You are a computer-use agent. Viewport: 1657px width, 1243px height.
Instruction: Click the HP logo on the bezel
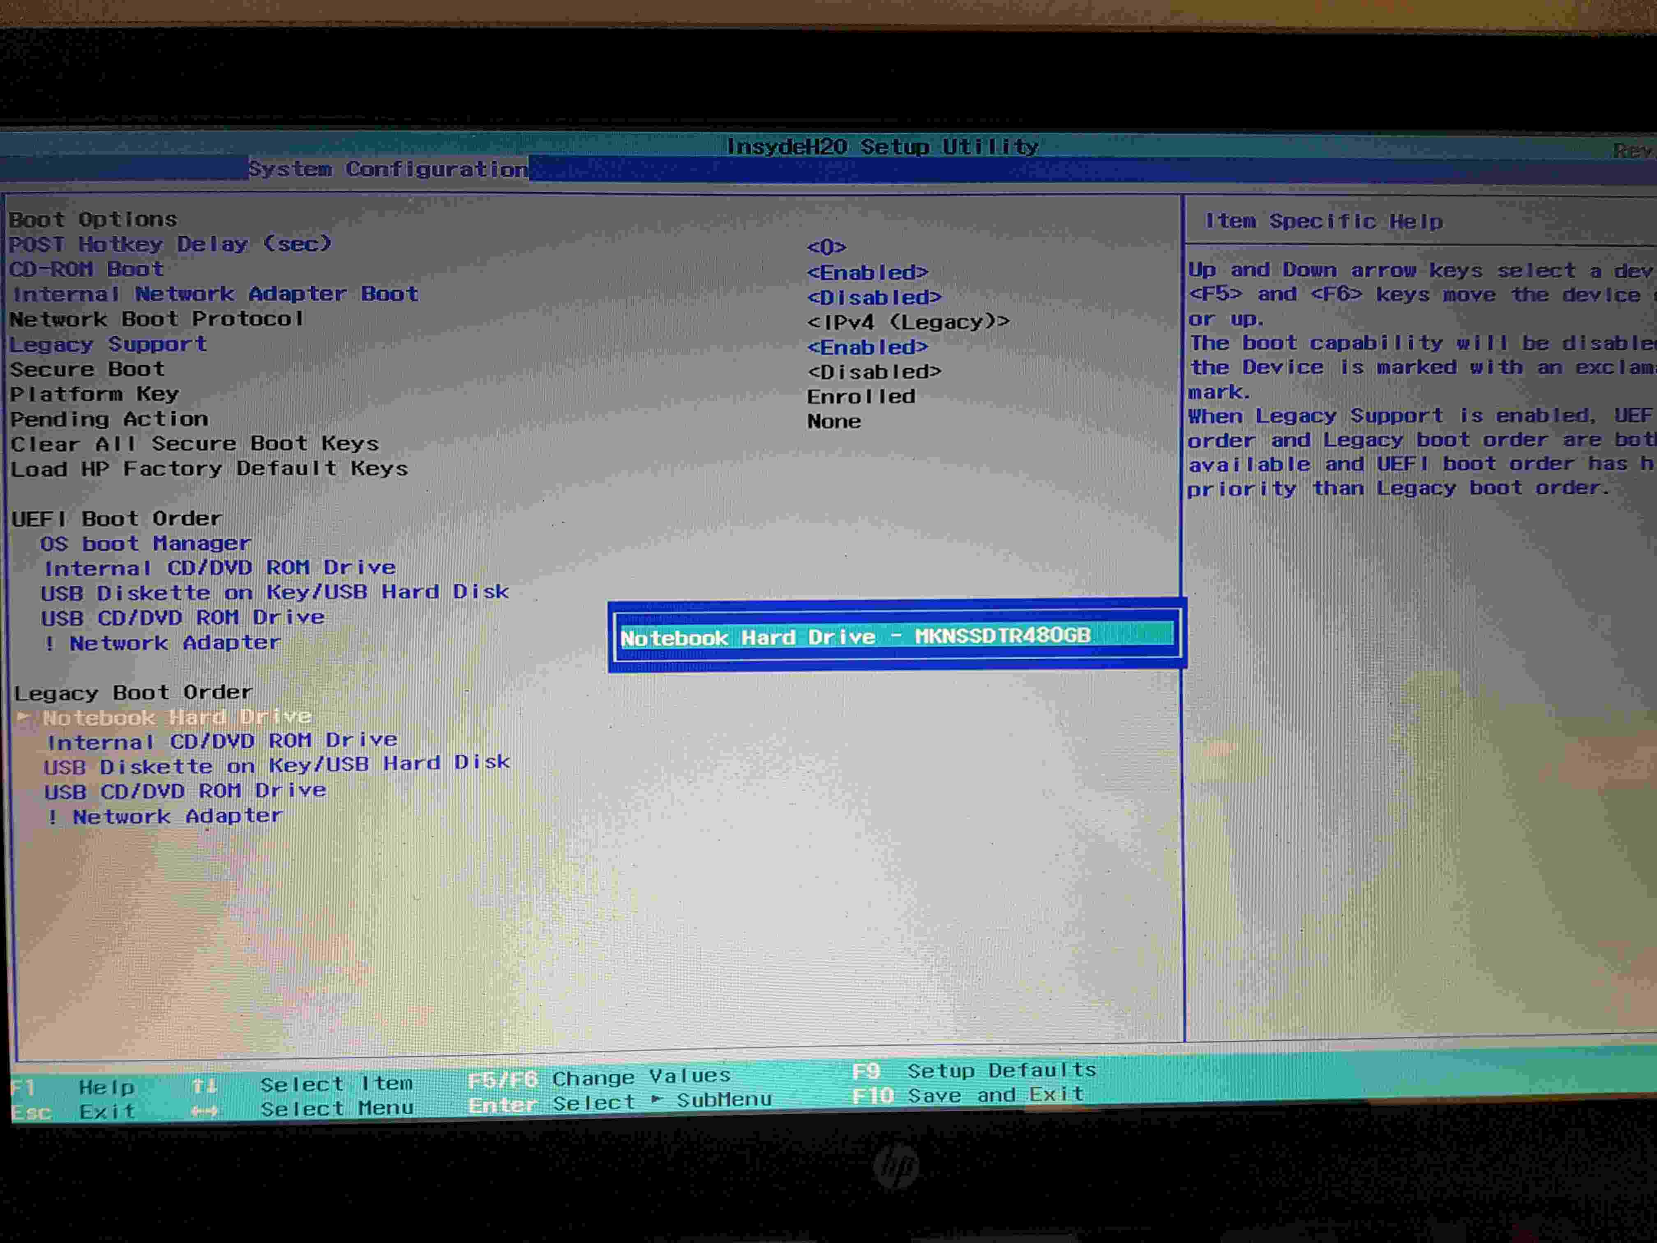tap(896, 1167)
